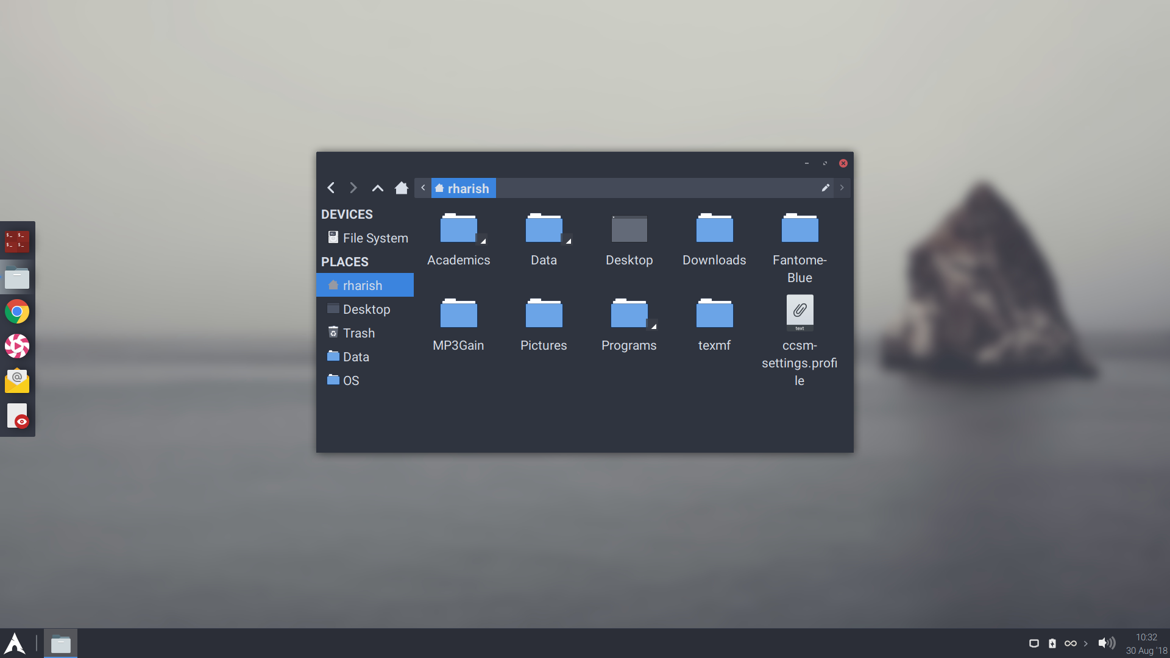Open Data in Places sidebar
Image resolution: width=1170 pixels, height=658 pixels.
point(365,356)
